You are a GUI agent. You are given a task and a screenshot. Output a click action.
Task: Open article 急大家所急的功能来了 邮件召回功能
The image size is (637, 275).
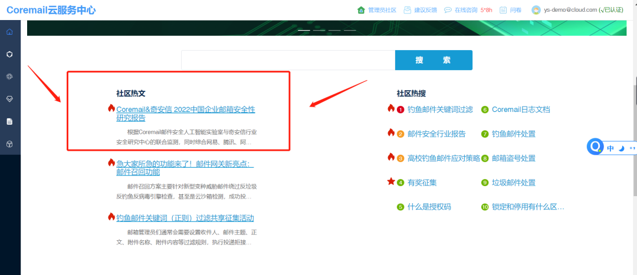click(185, 168)
